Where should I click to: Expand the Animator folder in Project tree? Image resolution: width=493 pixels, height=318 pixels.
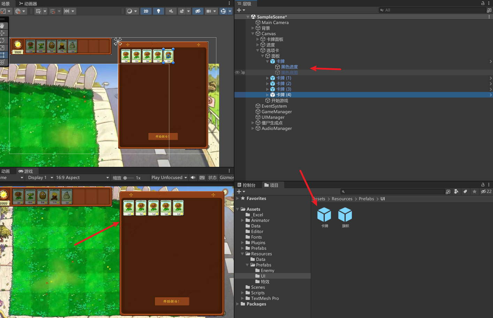[x=242, y=220]
